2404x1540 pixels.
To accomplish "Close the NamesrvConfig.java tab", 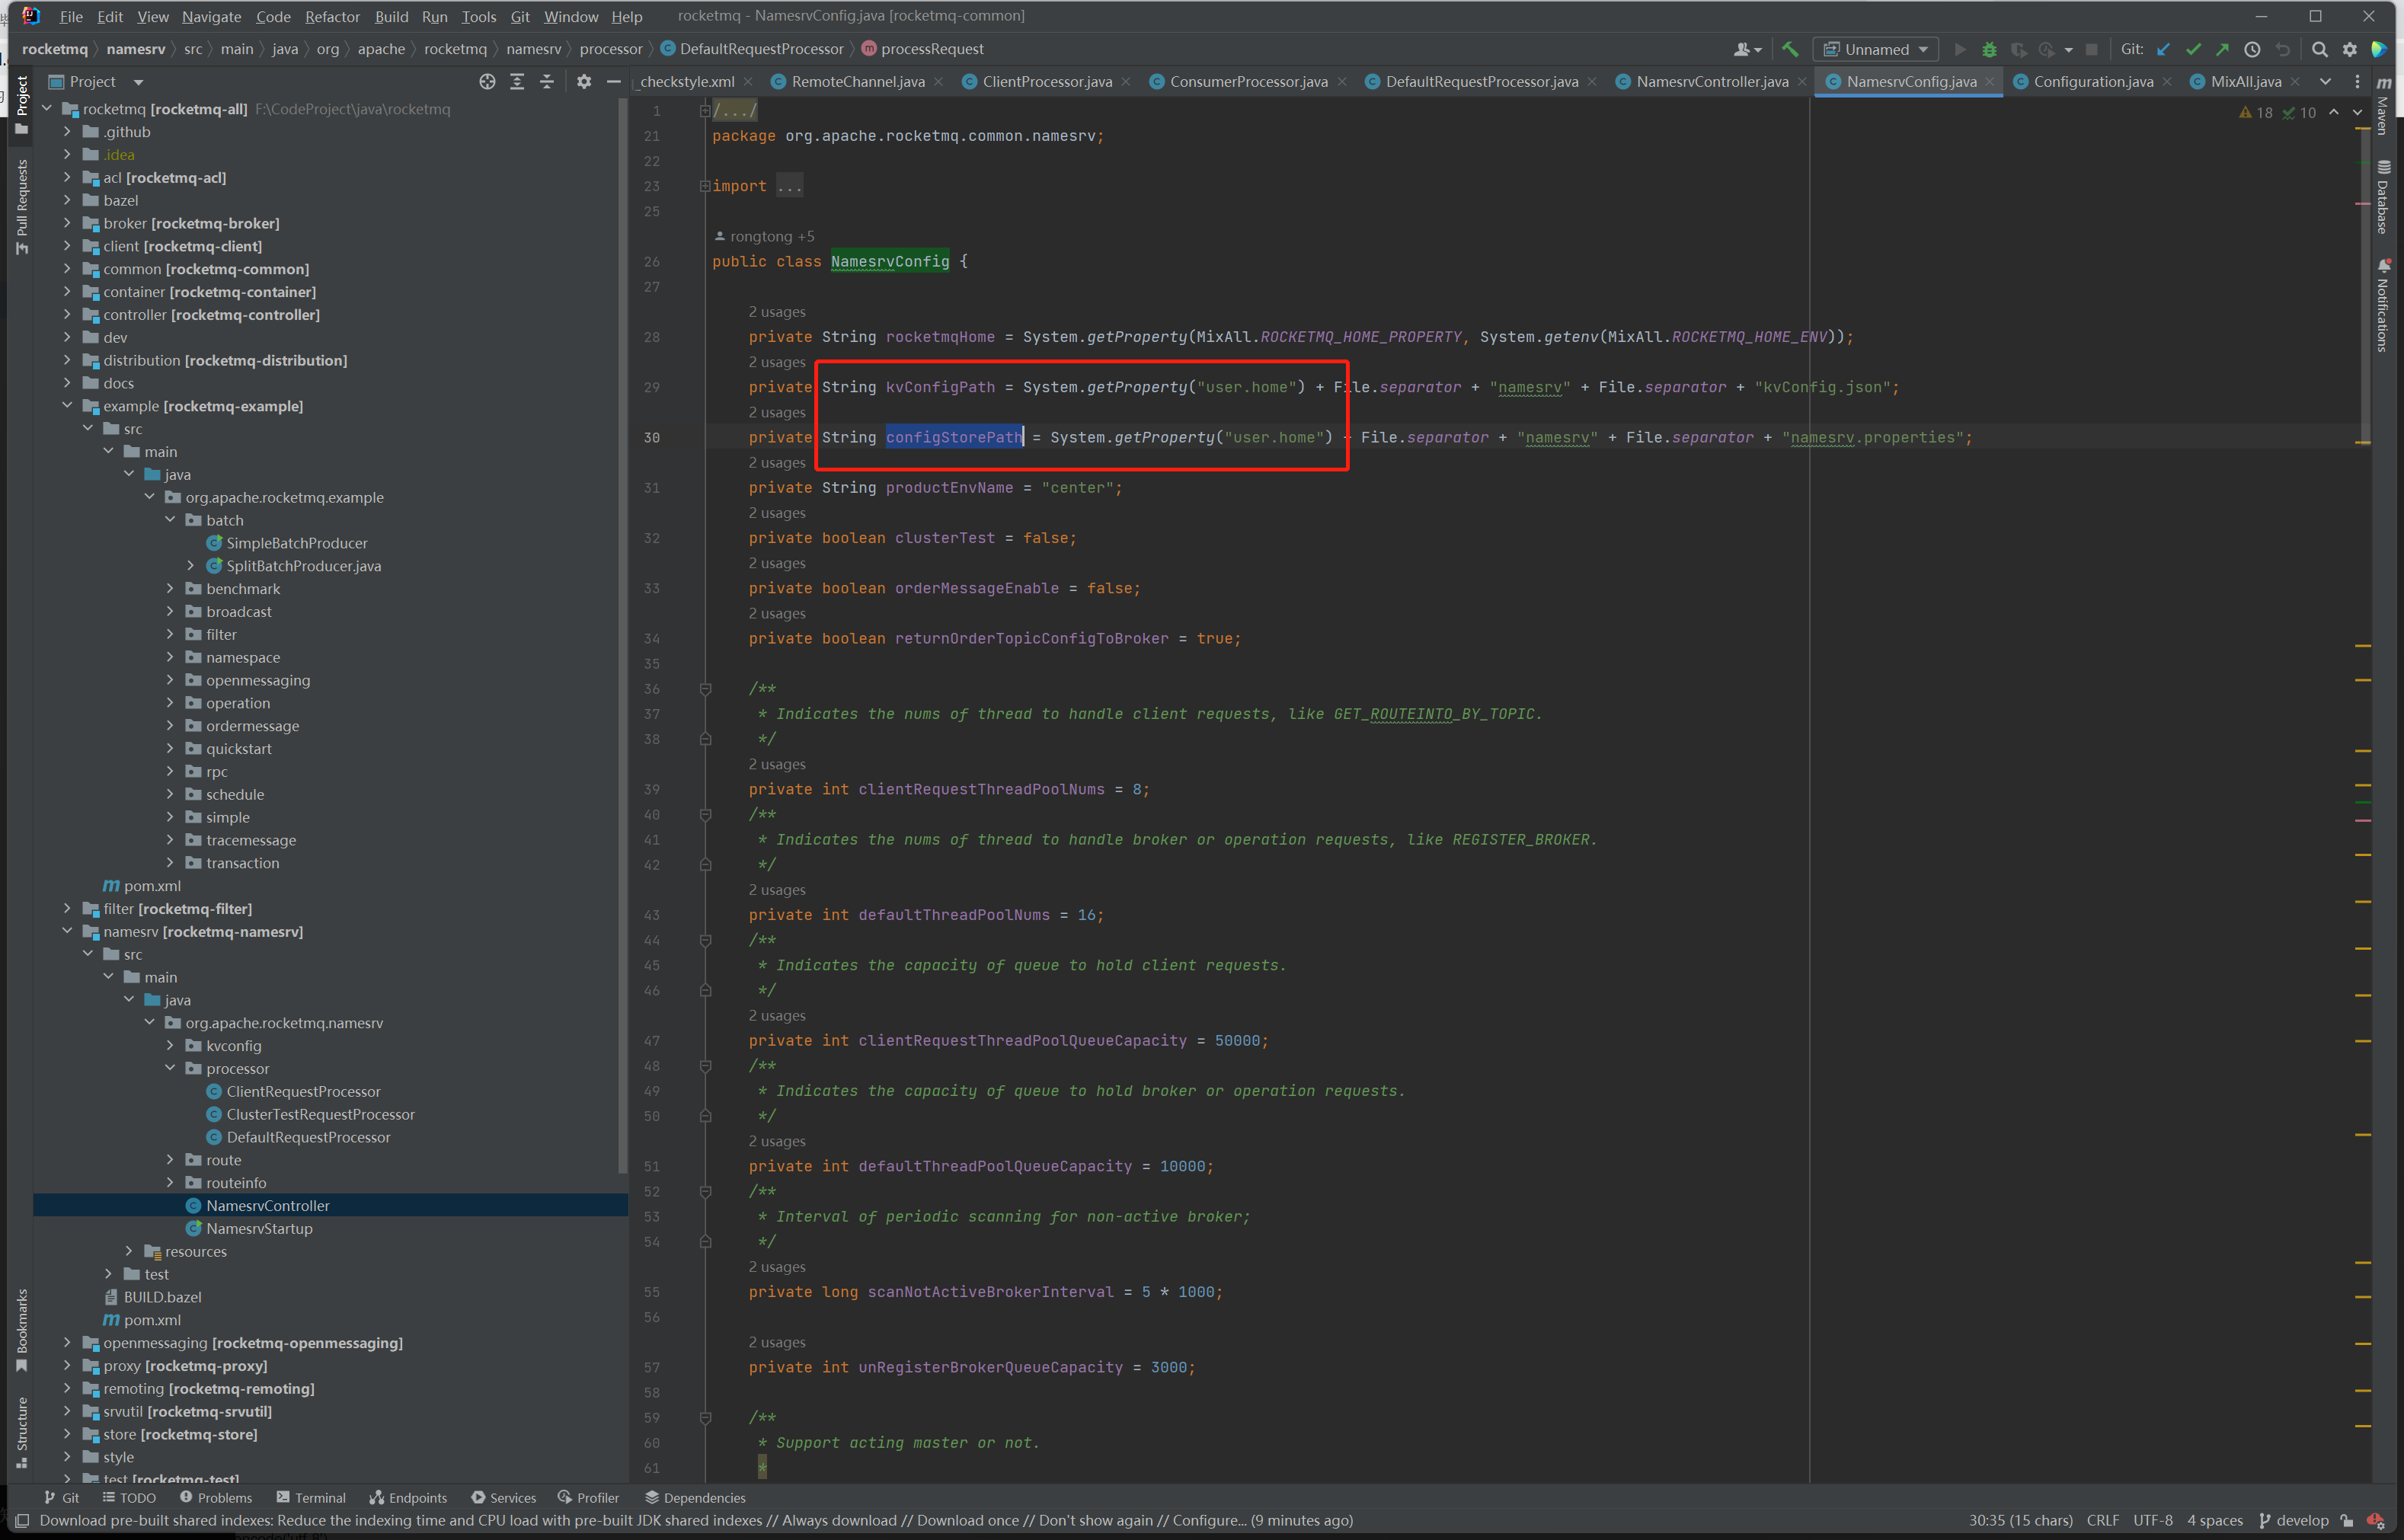I will tap(1990, 82).
